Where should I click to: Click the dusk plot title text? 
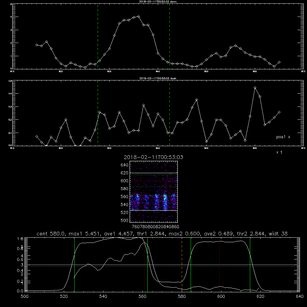click(158, 78)
